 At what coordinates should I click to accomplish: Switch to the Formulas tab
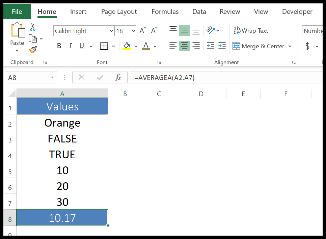click(165, 11)
